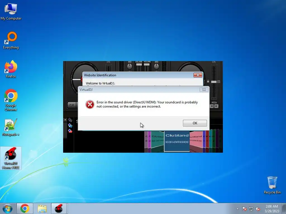Open My Computer desktop icon
Viewport: 286px width, 214px height.
coord(11,11)
